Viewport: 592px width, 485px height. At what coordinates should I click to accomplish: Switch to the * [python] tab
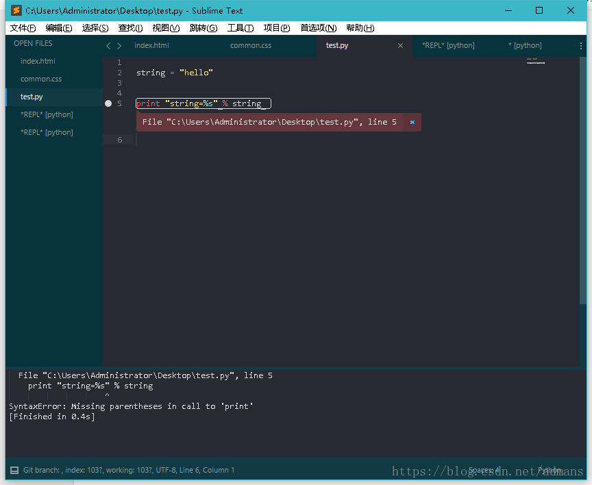coord(525,45)
